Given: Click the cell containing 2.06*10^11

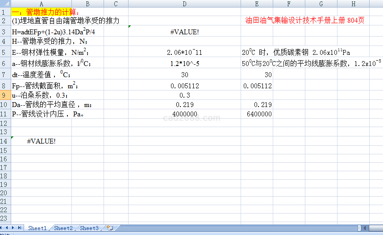Looking at the screenshot, I should (x=184, y=53).
